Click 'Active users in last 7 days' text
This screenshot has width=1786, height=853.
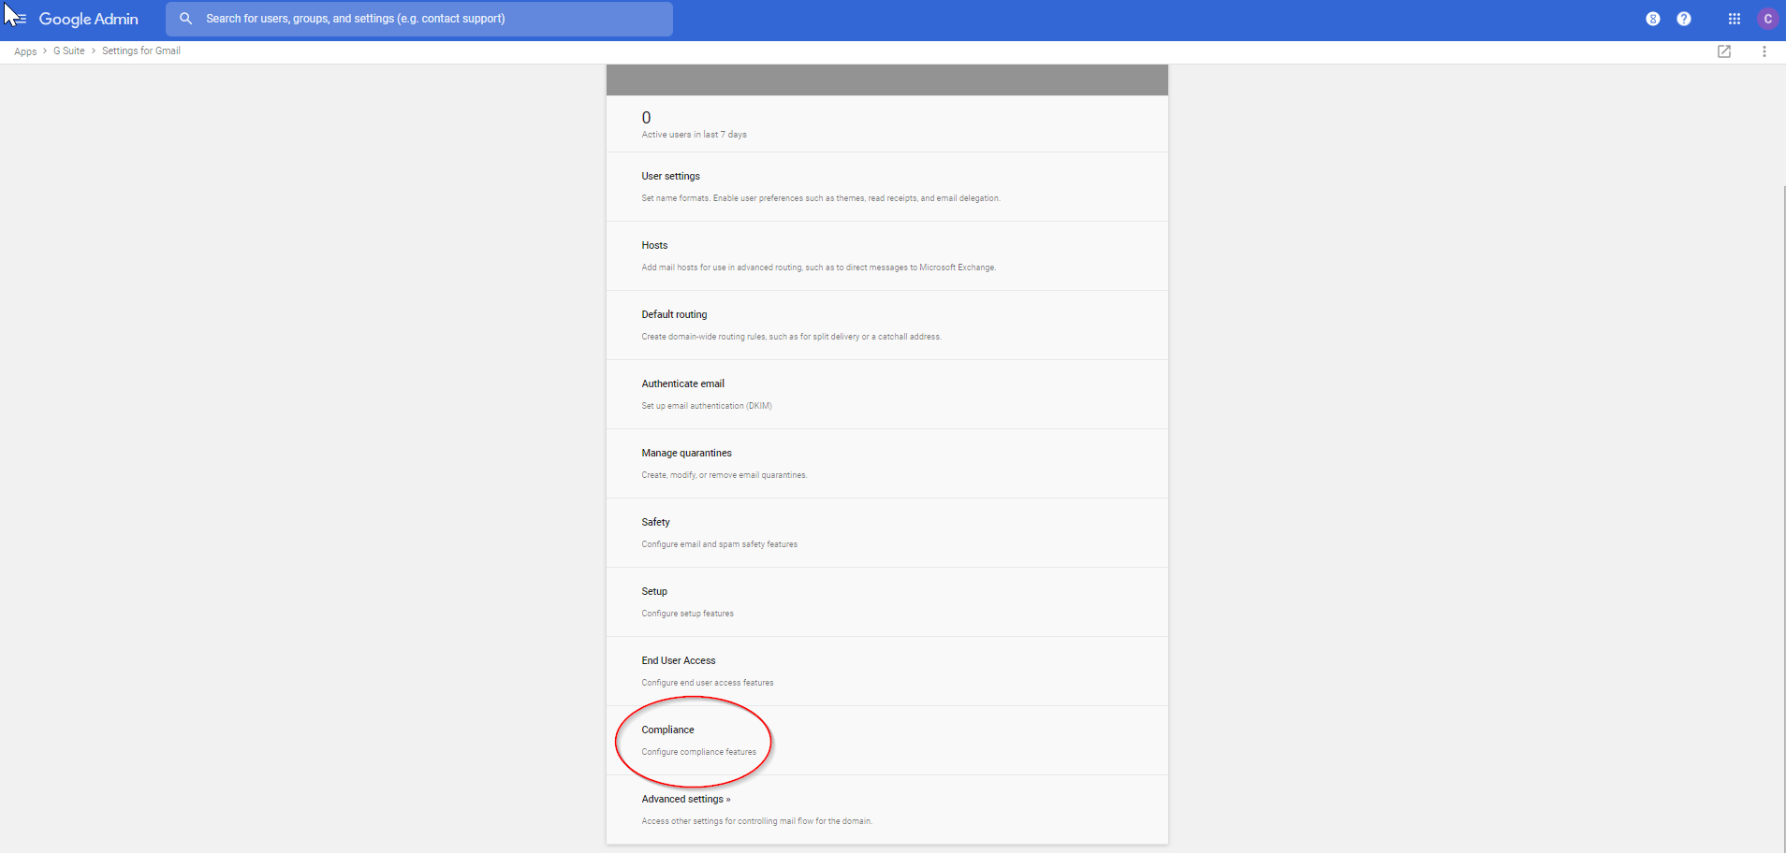click(695, 135)
